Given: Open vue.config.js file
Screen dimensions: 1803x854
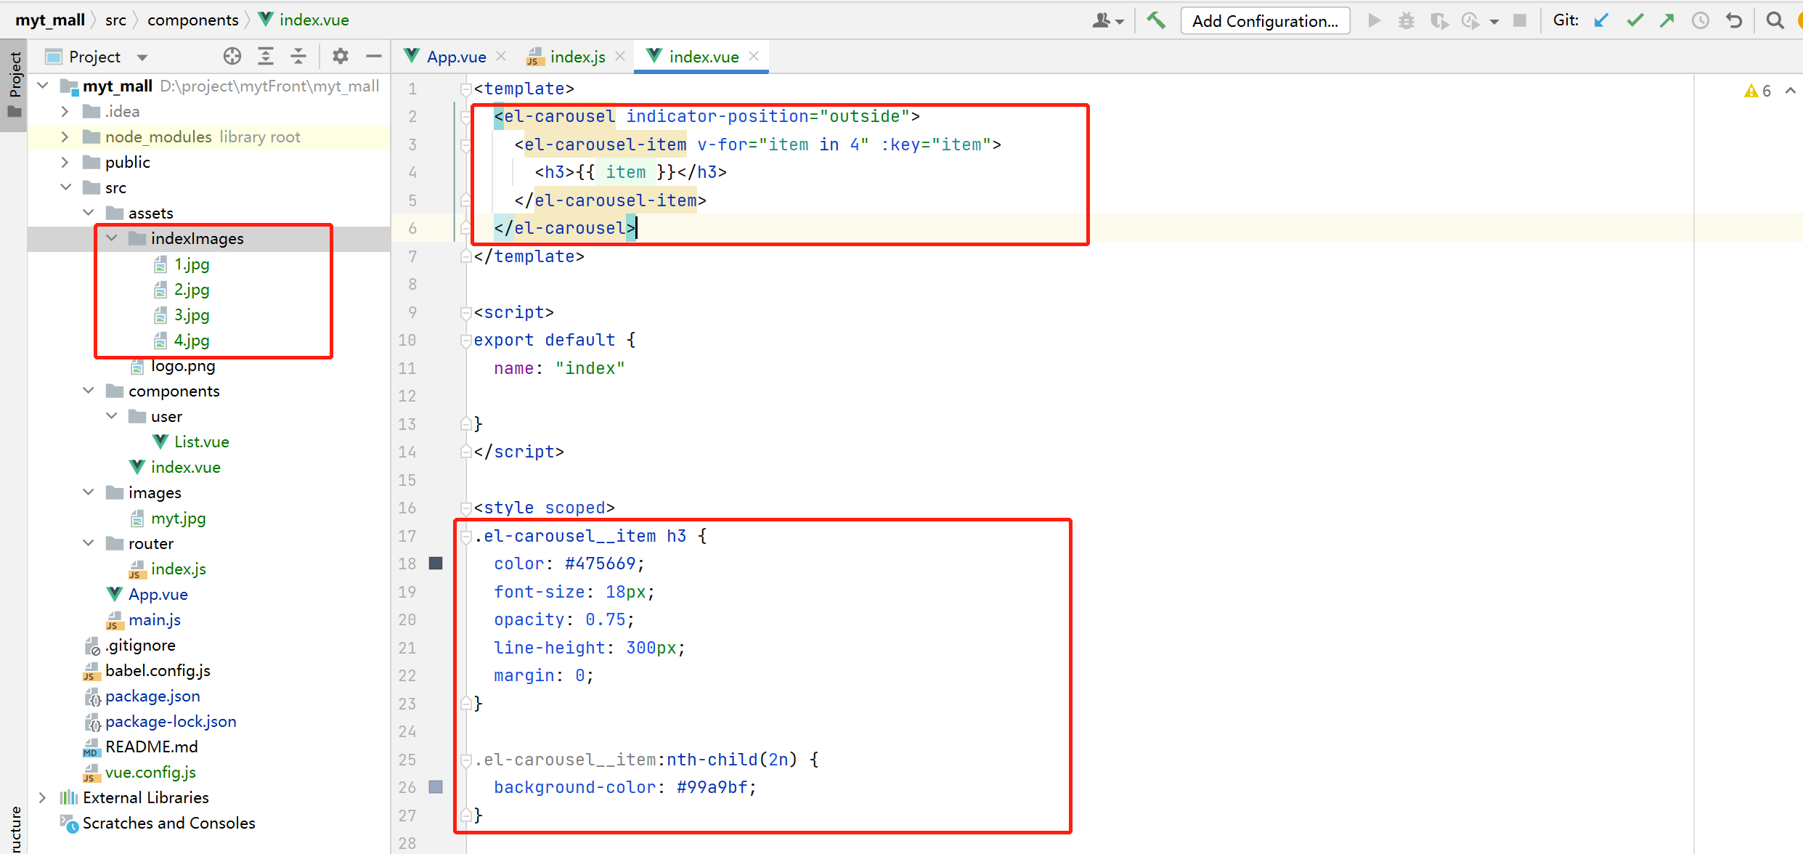Looking at the screenshot, I should click(x=150, y=773).
